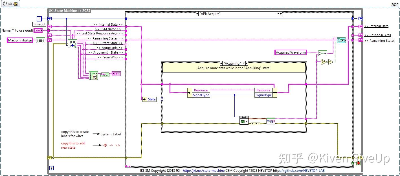Click the Parse State Queue node with plus sign

[72, 44]
